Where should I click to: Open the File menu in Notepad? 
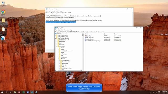point(47,11)
